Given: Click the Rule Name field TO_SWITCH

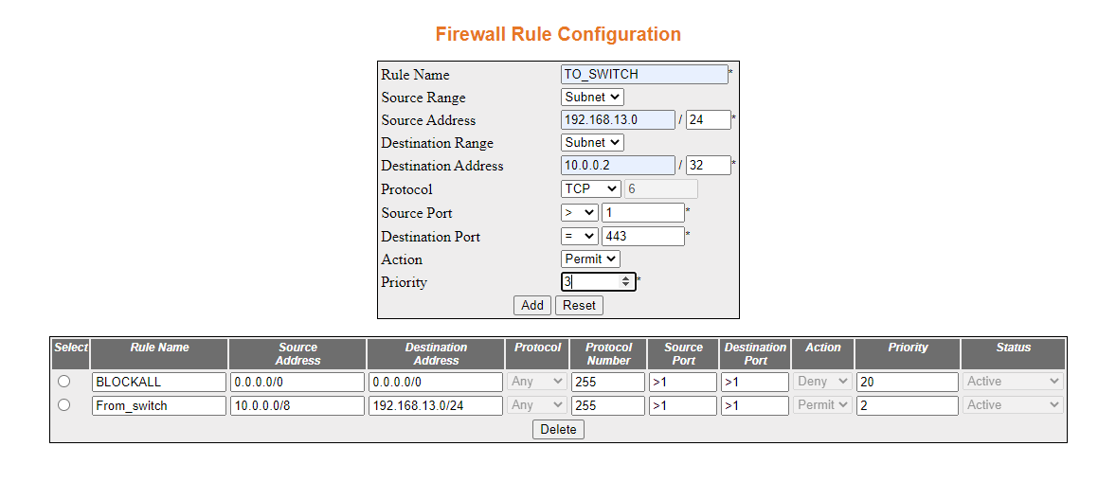Looking at the screenshot, I should point(644,74).
